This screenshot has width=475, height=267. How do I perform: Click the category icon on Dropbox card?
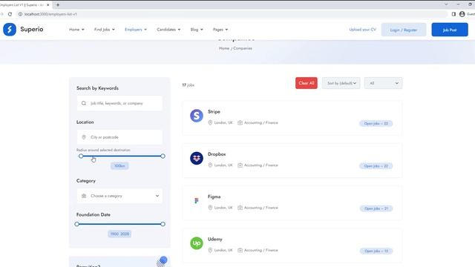tap(240, 165)
